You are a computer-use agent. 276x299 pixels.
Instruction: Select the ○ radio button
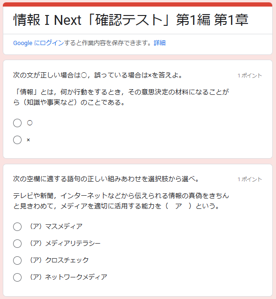coord(17,123)
